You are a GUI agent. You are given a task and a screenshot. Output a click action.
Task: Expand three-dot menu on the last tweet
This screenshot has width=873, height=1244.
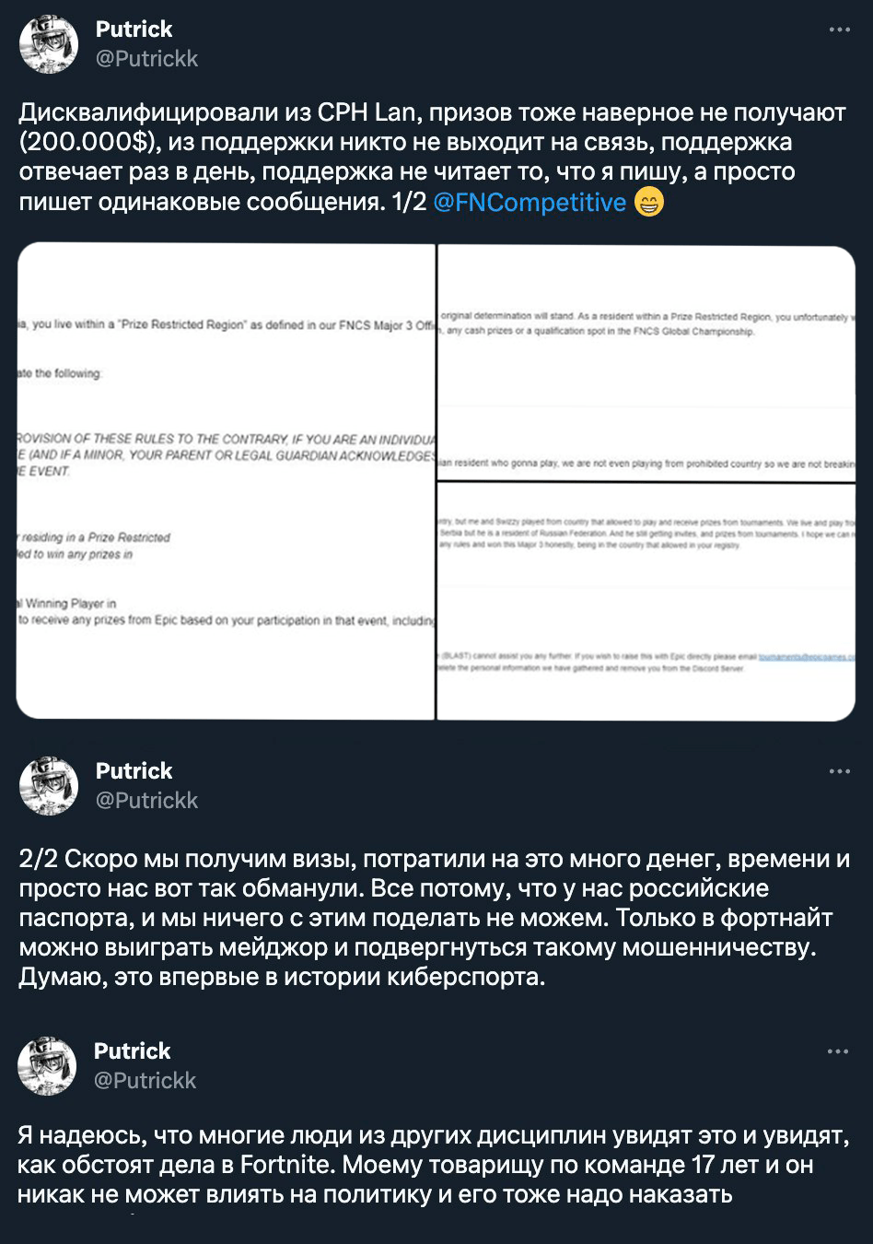[x=837, y=1051]
